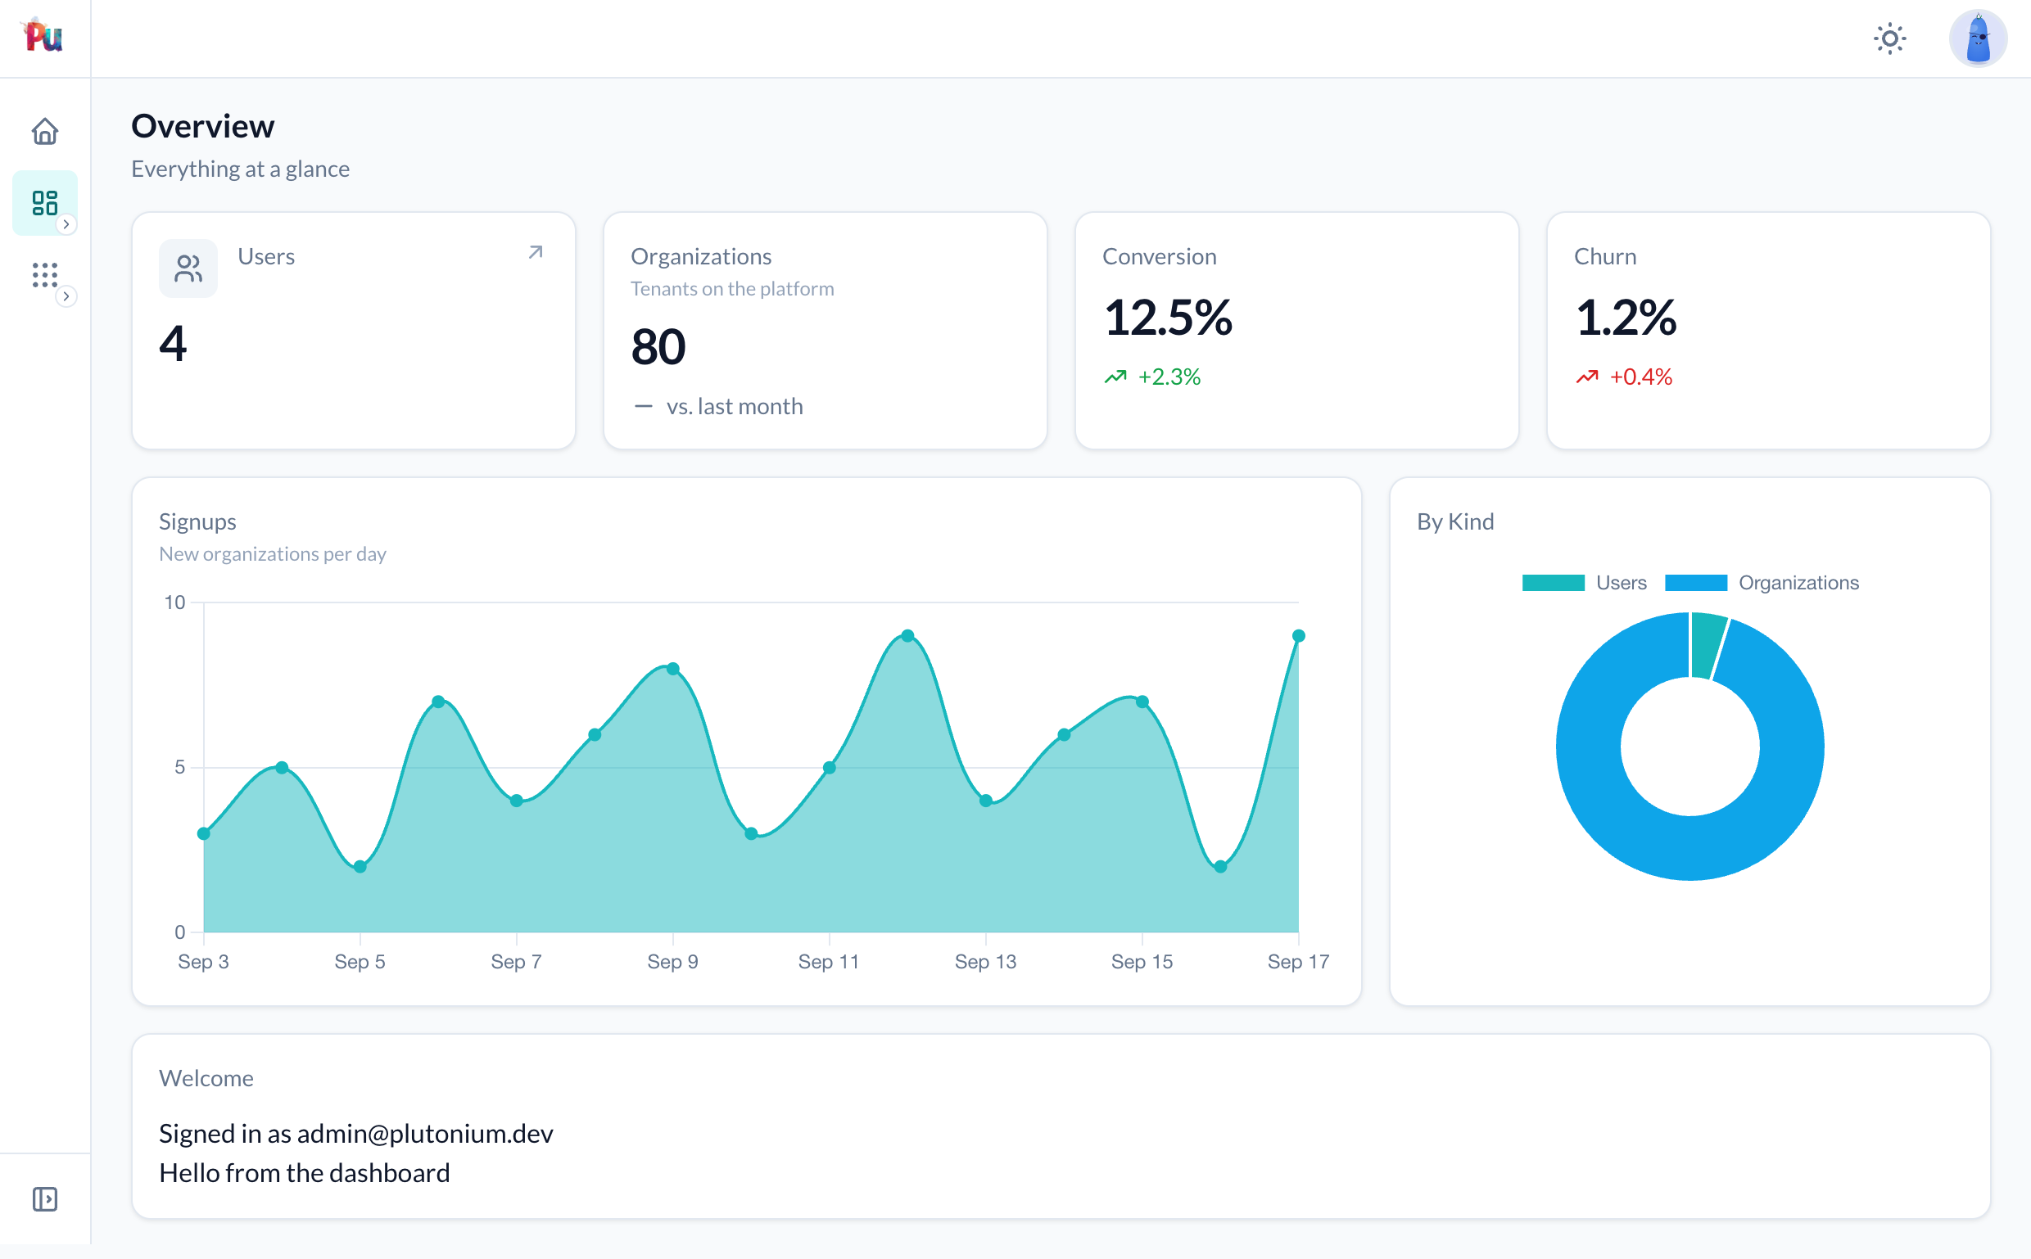Click 'Signed in as admin@plutonium.dev' text

pos(355,1134)
